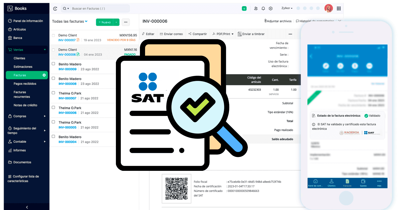The width and height of the screenshot is (413, 210).
Task: Add new invoice via Facturas plus icon
Action: 44,75
